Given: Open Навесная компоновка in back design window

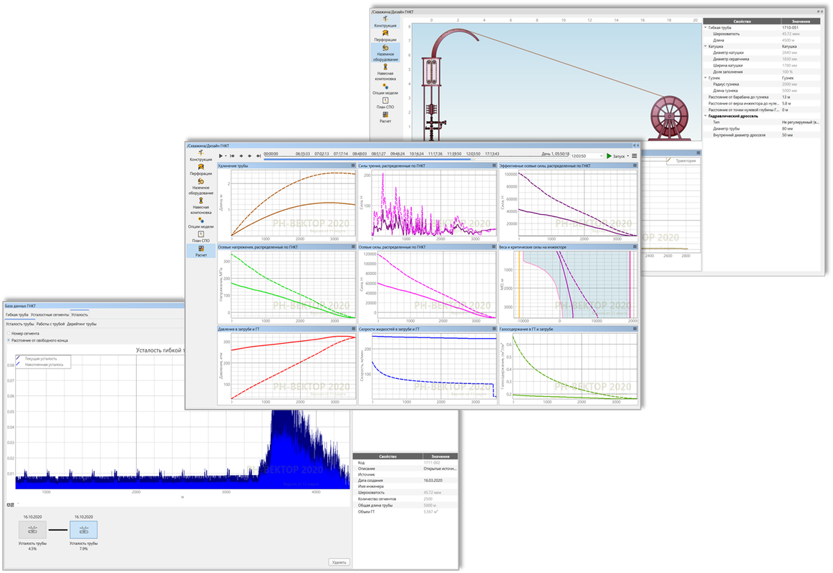Looking at the screenshot, I should [385, 72].
